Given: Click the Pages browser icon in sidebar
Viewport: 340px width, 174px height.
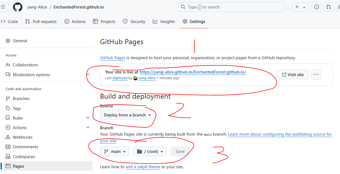Looking at the screenshot, I should (8, 166).
